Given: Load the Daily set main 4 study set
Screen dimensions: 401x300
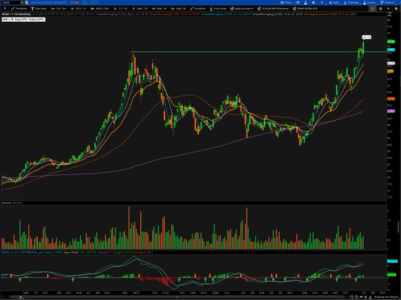Looking at the screenshot, I should tap(242, 8).
